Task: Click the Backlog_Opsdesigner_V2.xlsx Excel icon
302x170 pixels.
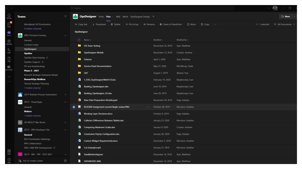Action: point(79,93)
